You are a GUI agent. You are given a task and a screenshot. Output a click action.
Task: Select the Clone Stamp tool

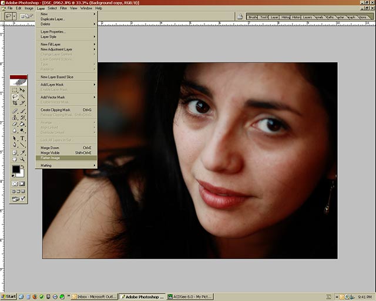[x=15, y=118]
